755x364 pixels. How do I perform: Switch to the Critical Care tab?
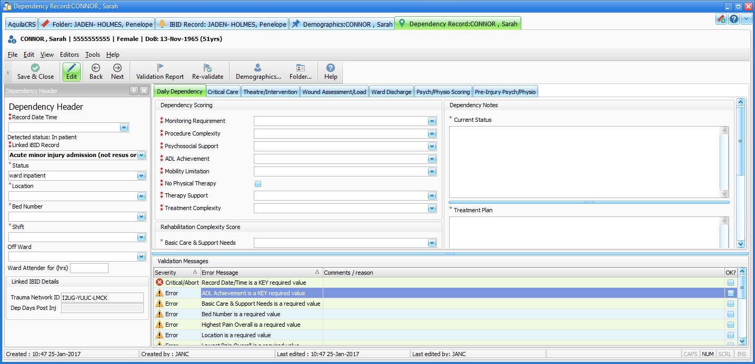[223, 92]
